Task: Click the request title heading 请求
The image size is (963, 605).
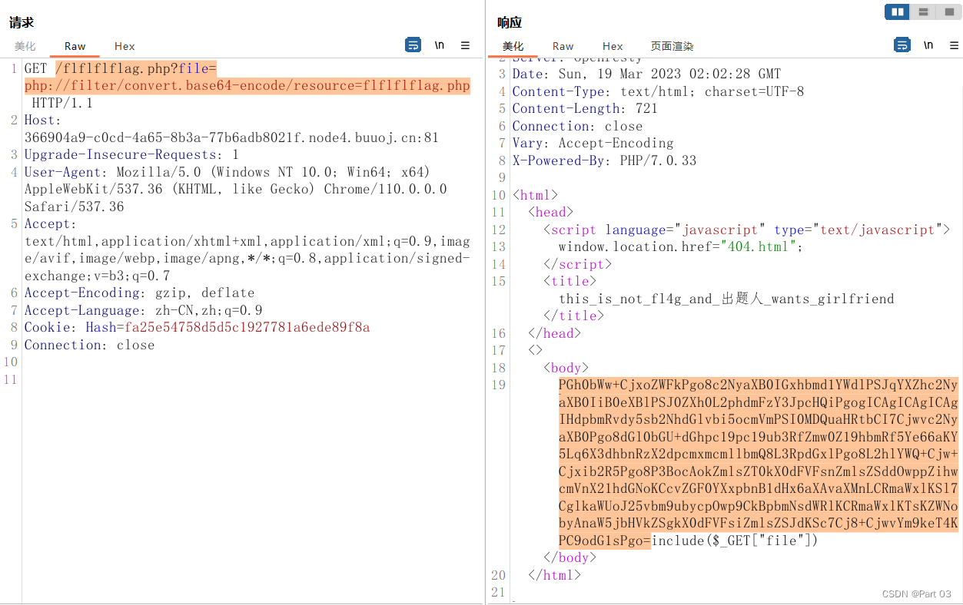Action: click(x=22, y=23)
